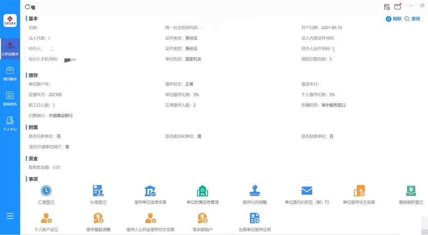428x235 pixels.
Task: Open 单位附属信息管理 building icon
Action: 202,191
